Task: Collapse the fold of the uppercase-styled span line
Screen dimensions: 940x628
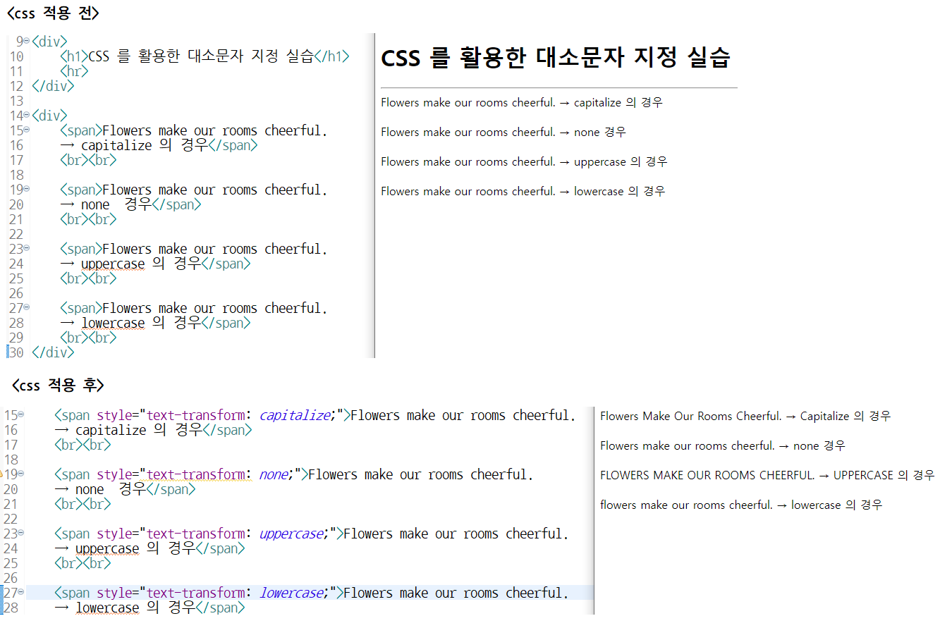Action: (x=21, y=533)
